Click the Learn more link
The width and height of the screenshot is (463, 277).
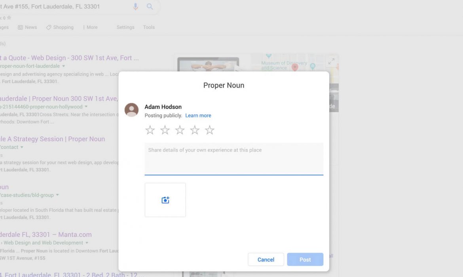198,116
